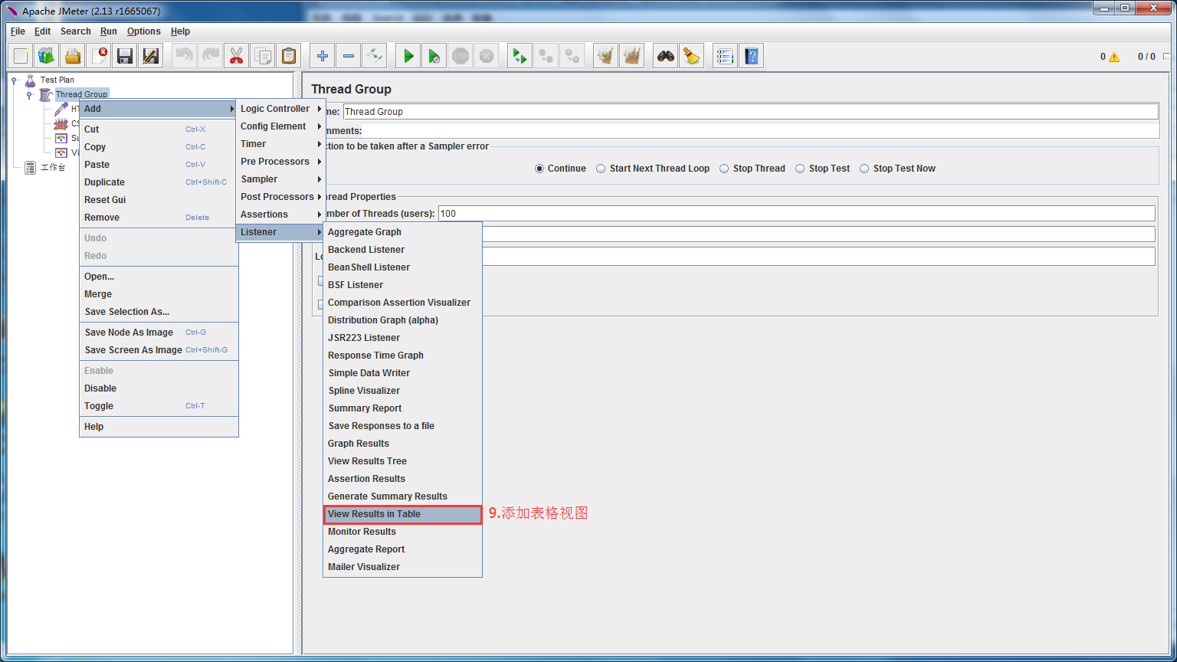This screenshot has width=1177, height=662.
Task: Select the 工作台 tree label
Action: 53,168
